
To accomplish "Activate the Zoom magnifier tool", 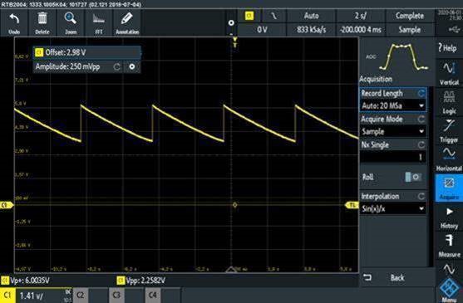I will [x=71, y=23].
